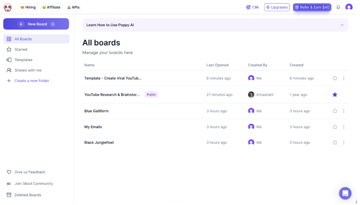Image resolution: width=360 pixels, height=205 pixels.
Task: Click the Created column header
Action: 296,65
